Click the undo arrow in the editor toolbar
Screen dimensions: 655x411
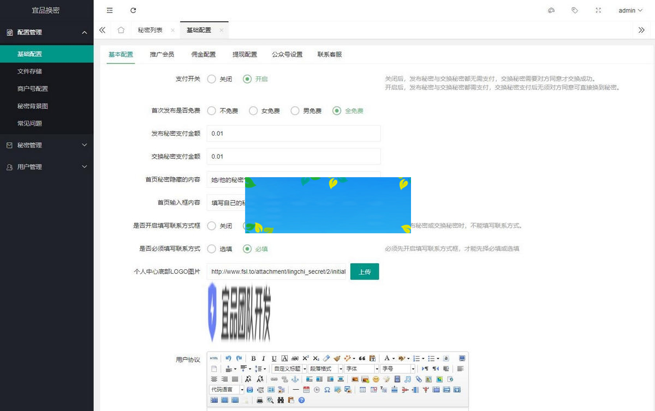coord(229,358)
